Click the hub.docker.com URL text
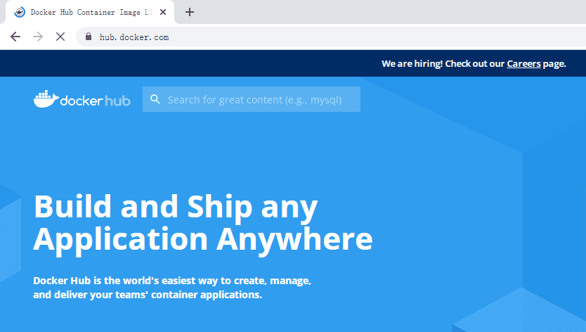 coord(134,37)
